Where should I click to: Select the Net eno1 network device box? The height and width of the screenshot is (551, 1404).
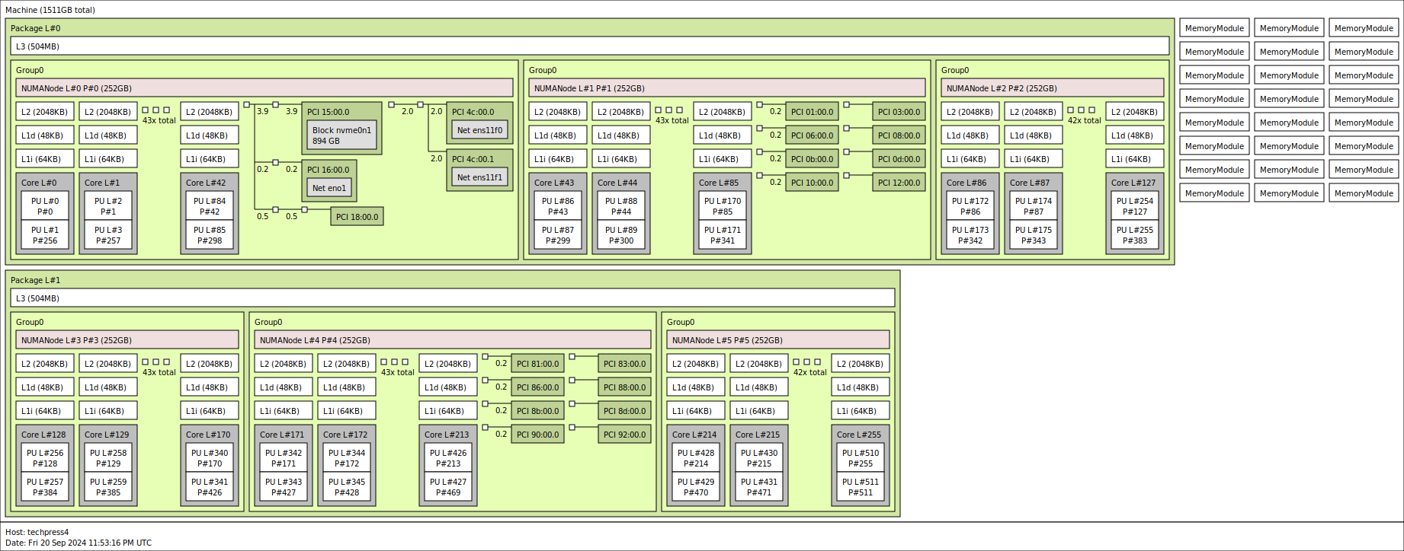(329, 188)
